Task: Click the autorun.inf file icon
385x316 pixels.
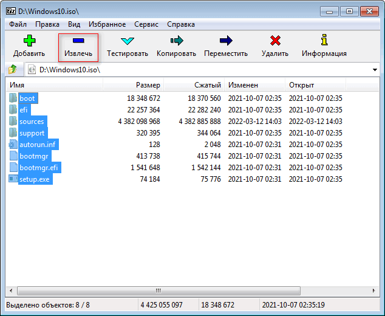Action: (13, 144)
